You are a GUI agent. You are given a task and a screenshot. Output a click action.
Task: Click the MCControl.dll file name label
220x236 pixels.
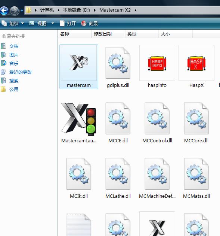pyautogui.click(x=157, y=141)
